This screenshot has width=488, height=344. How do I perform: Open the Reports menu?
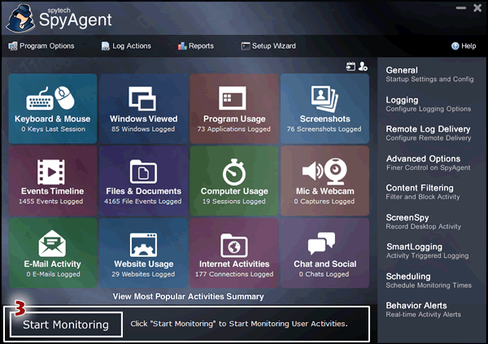[x=195, y=46]
